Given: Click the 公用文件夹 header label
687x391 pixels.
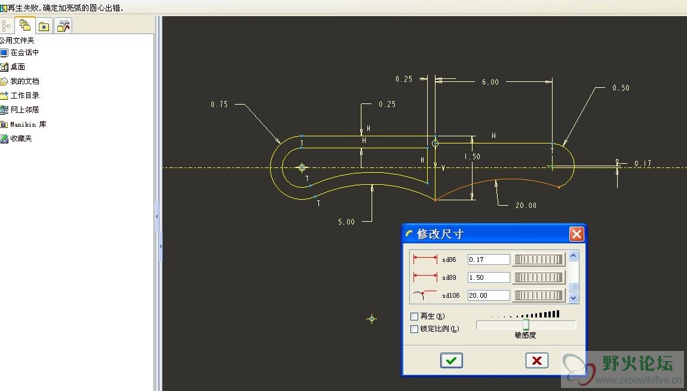Looking at the screenshot, I should [x=17, y=40].
